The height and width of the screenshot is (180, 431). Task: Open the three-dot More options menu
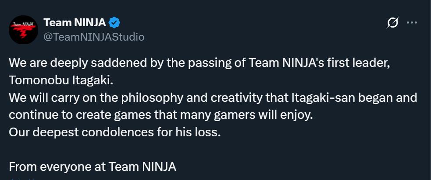point(412,23)
